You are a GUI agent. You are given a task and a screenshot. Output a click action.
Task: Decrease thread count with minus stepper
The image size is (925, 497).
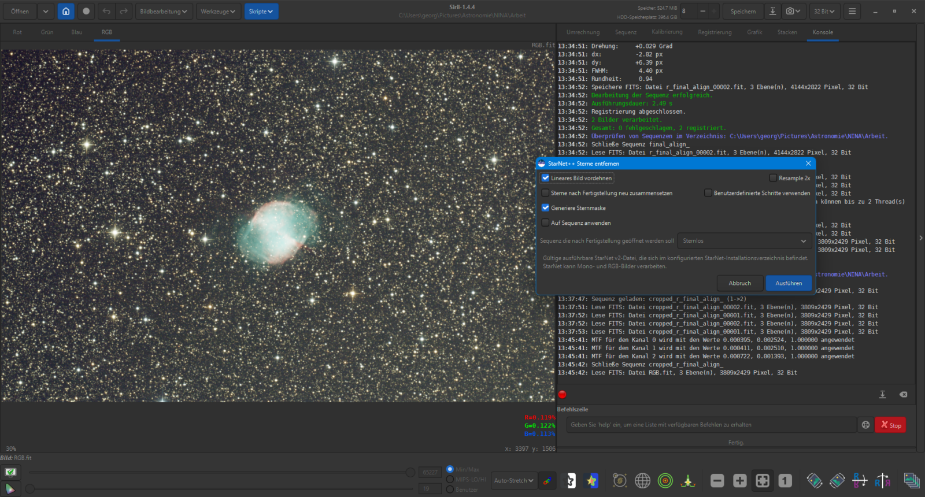click(x=702, y=11)
